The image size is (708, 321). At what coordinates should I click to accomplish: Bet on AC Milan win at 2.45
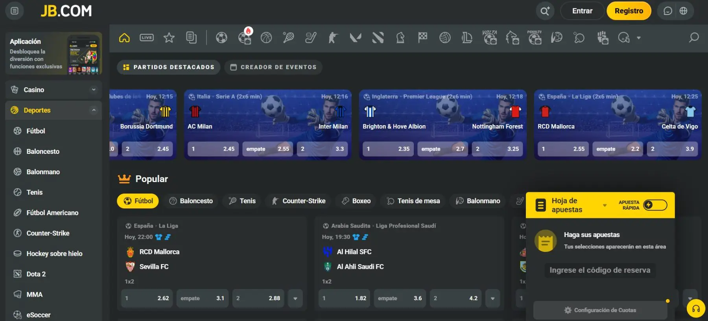click(x=213, y=149)
